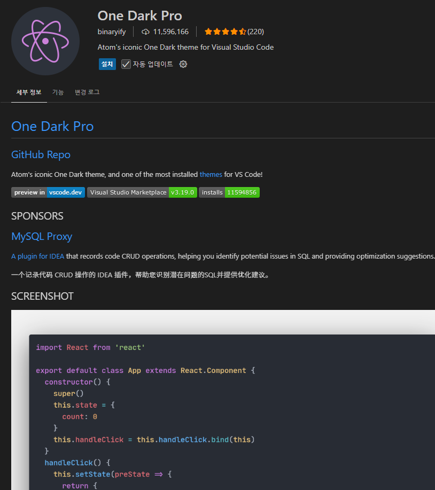Open the MySQL Proxy sponsor link
The width and height of the screenshot is (435, 490).
pyautogui.click(x=42, y=237)
